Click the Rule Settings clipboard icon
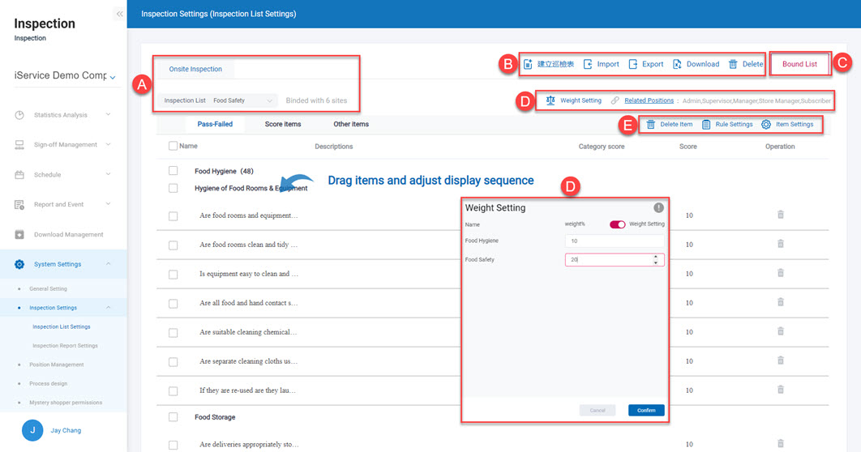Image resolution: width=861 pixels, height=452 pixels. click(x=706, y=125)
